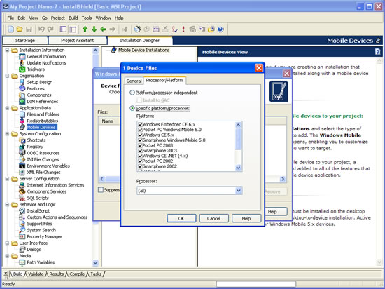
Task: Select Platform/processor independent radio button
Action: click(x=132, y=93)
